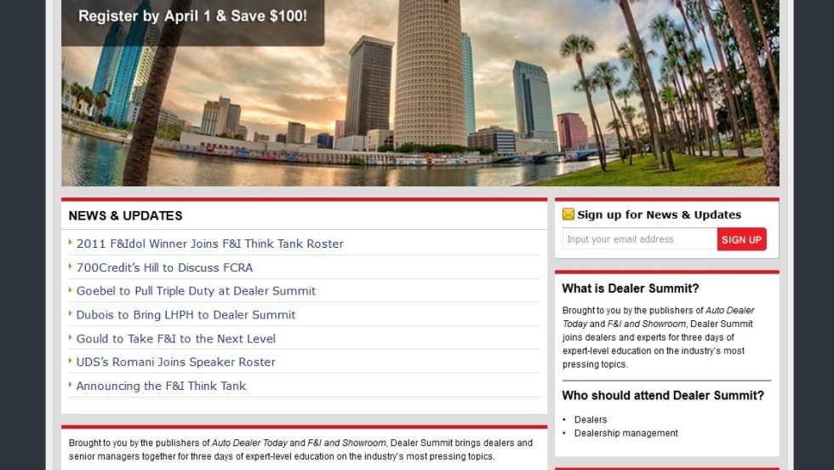The image size is (834, 470).
Task: Focus the email address input field
Action: click(x=639, y=239)
